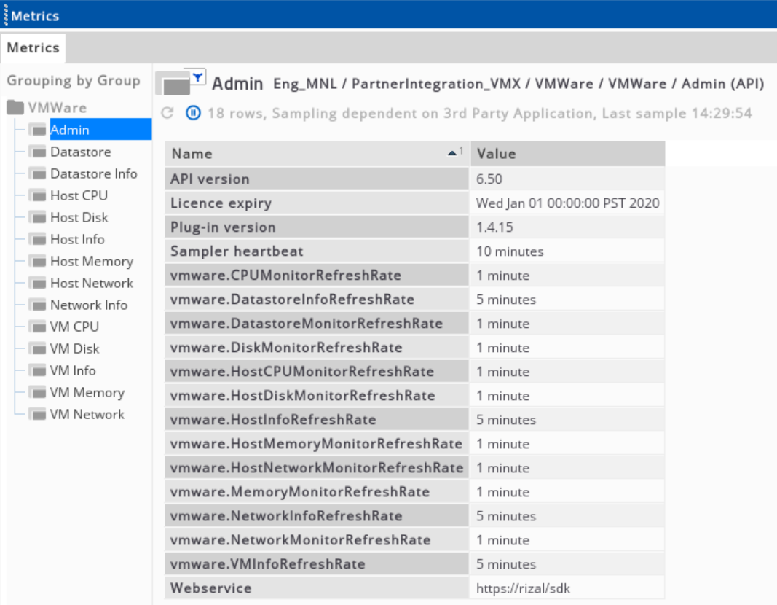
Task: Select the Host Memory tree node
Action: pyautogui.click(x=92, y=262)
